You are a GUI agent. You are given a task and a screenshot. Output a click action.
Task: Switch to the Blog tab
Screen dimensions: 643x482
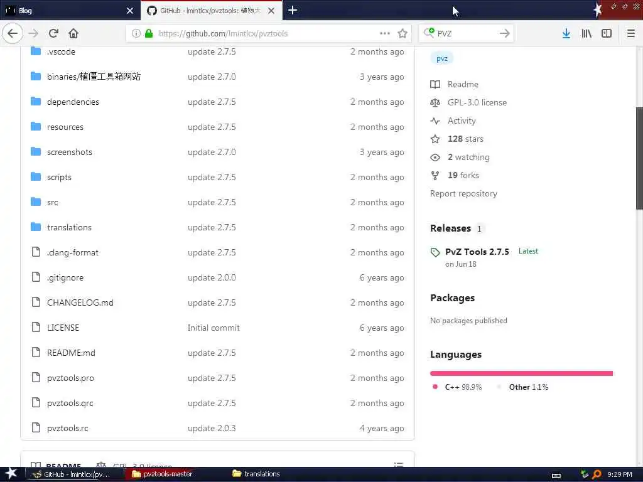tap(70, 11)
